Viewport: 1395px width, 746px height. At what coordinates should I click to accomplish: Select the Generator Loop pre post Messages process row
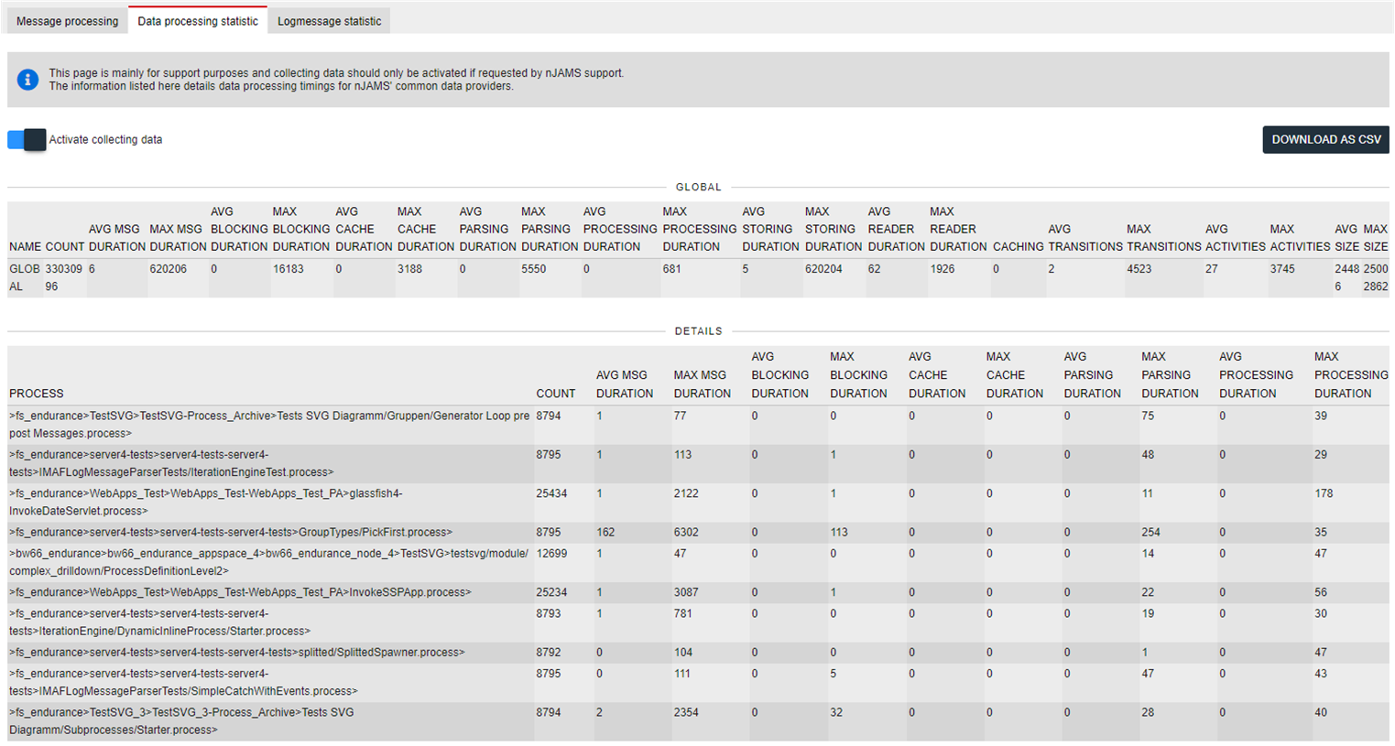coord(698,425)
